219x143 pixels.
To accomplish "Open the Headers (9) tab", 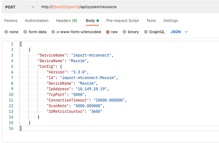I will point(67,21).
